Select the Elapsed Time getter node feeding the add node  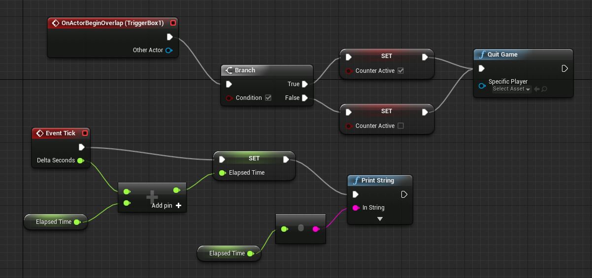[56, 222]
